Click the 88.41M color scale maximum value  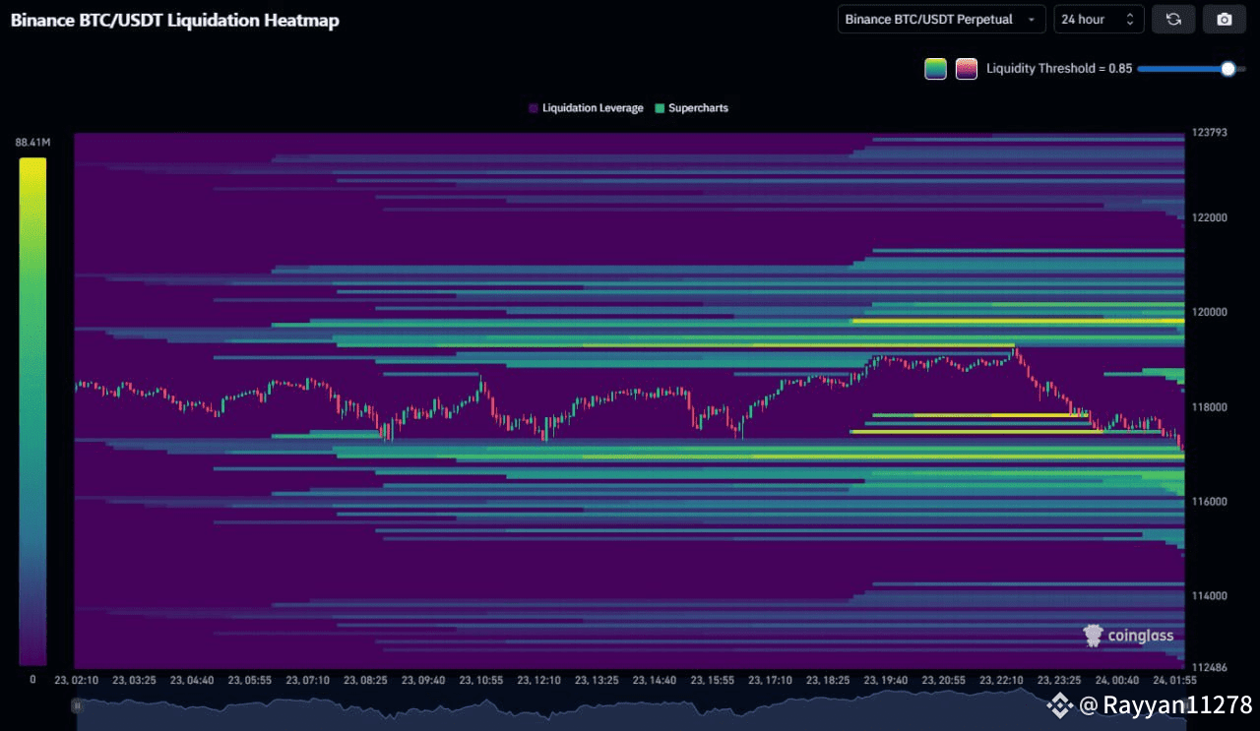click(32, 144)
